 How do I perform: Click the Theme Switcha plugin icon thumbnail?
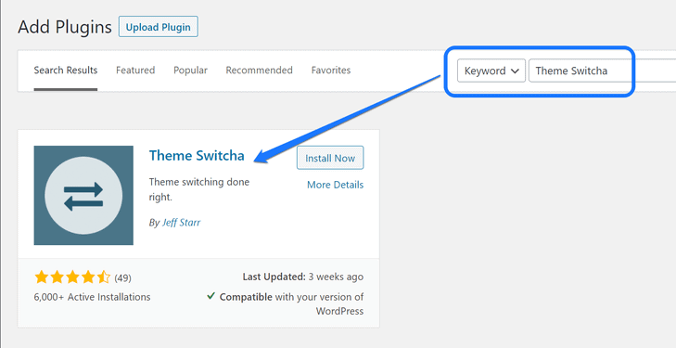click(83, 196)
